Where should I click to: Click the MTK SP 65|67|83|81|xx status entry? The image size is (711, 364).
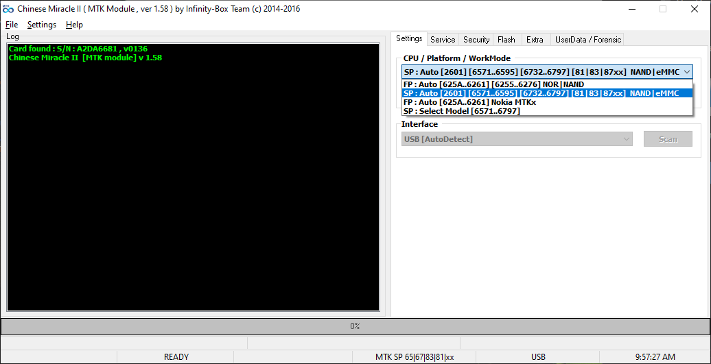coord(415,356)
